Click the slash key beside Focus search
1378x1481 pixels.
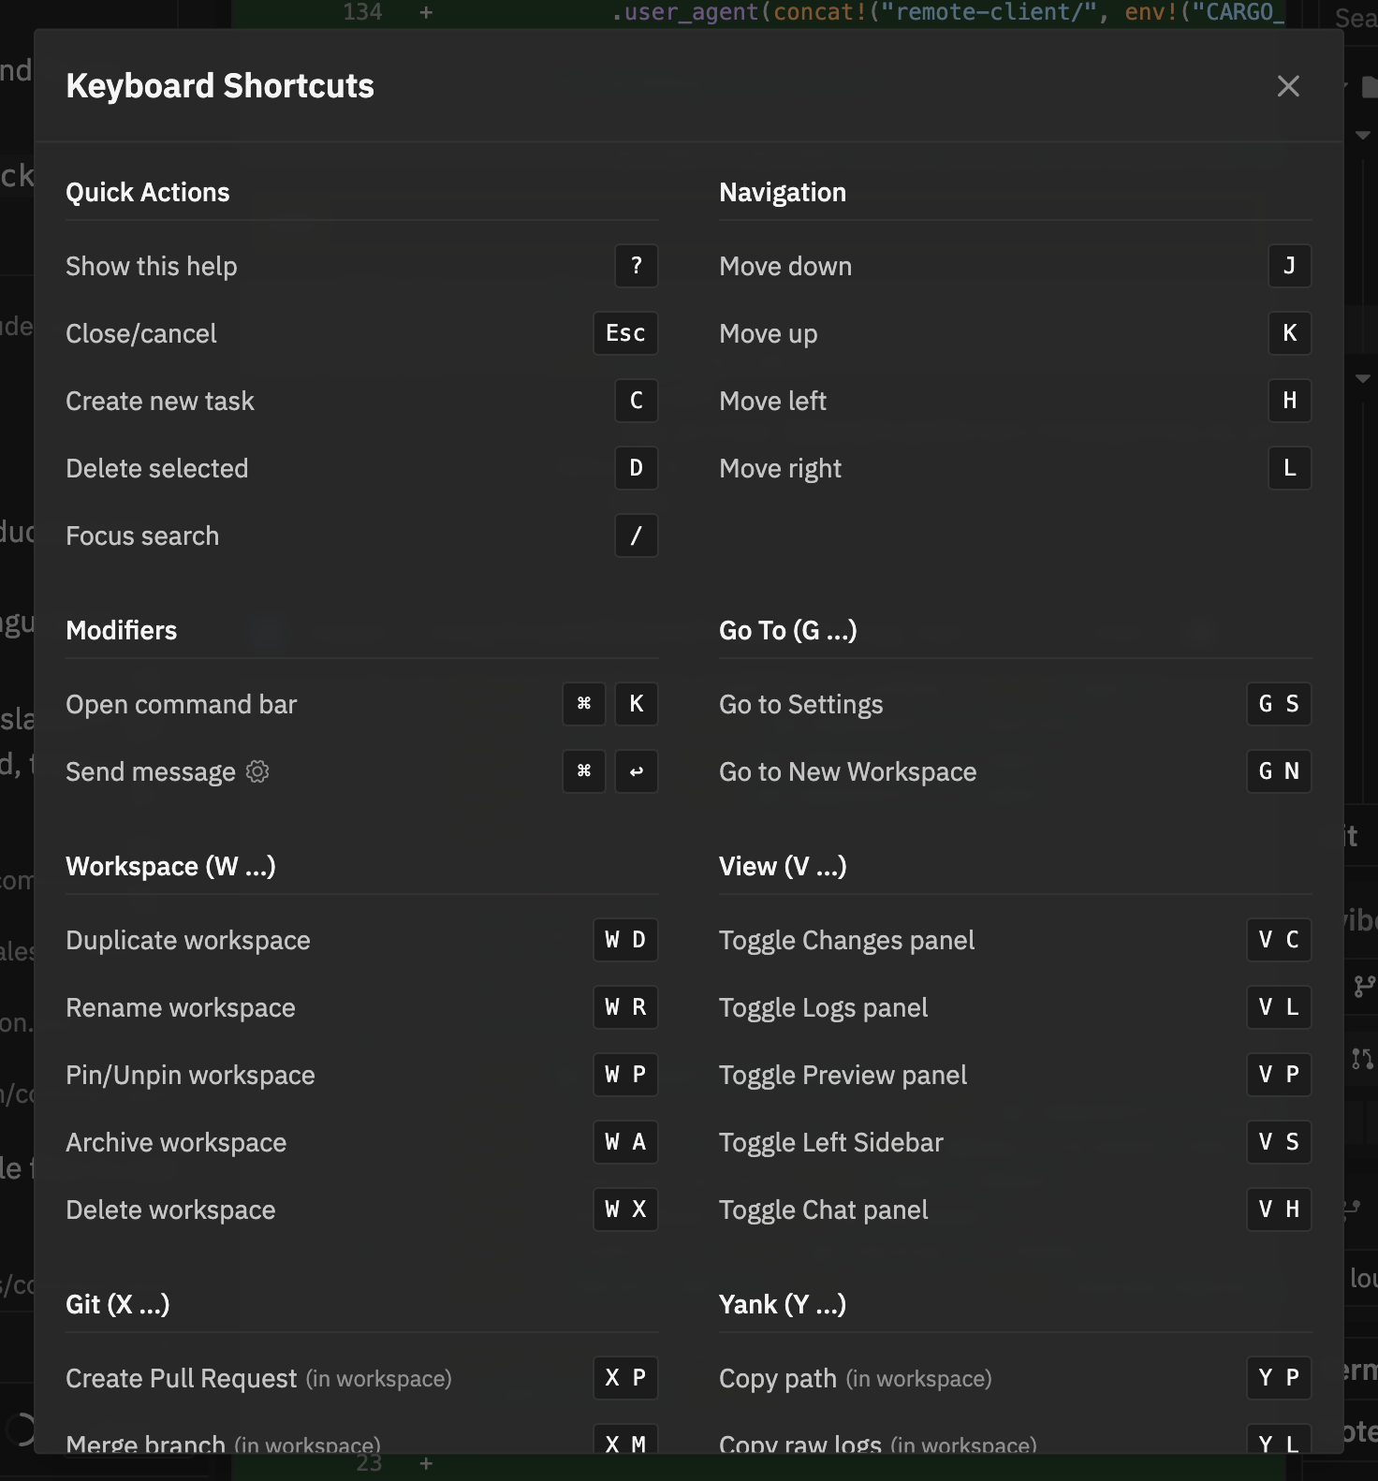pos(637,535)
